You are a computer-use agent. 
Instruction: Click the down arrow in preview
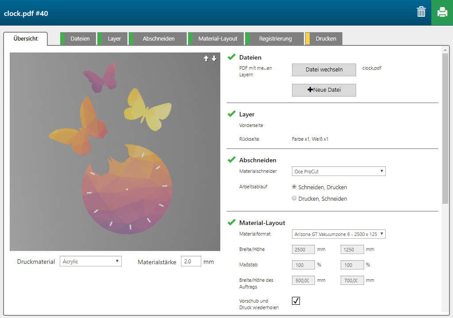coord(214,59)
